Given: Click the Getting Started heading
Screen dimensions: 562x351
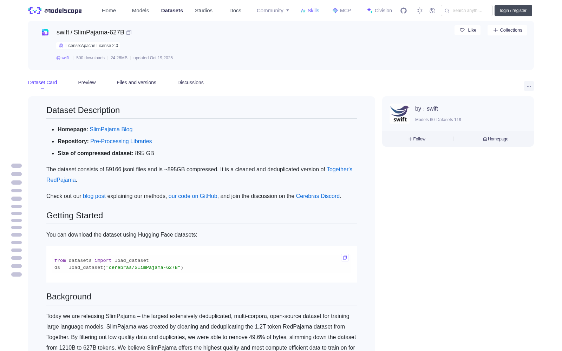Looking at the screenshot, I should click(75, 216).
